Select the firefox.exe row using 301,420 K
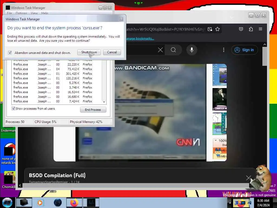 (x=57, y=74)
